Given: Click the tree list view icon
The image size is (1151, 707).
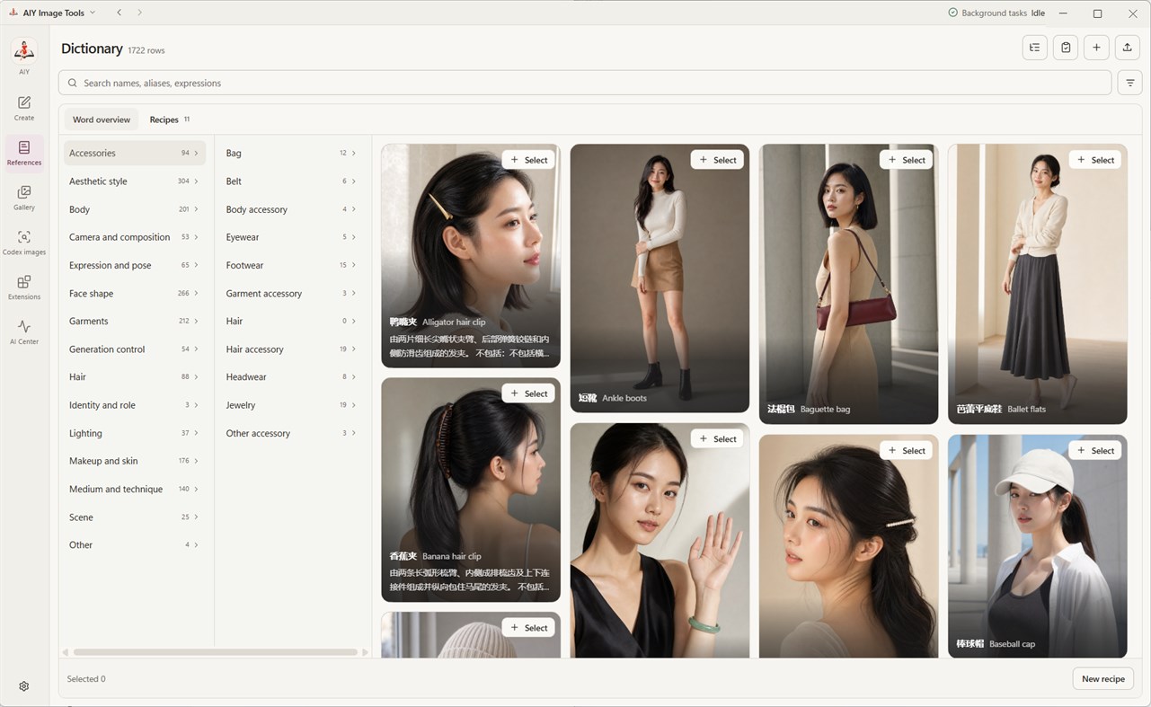Looking at the screenshot, I should click(x=1035, y=48).
